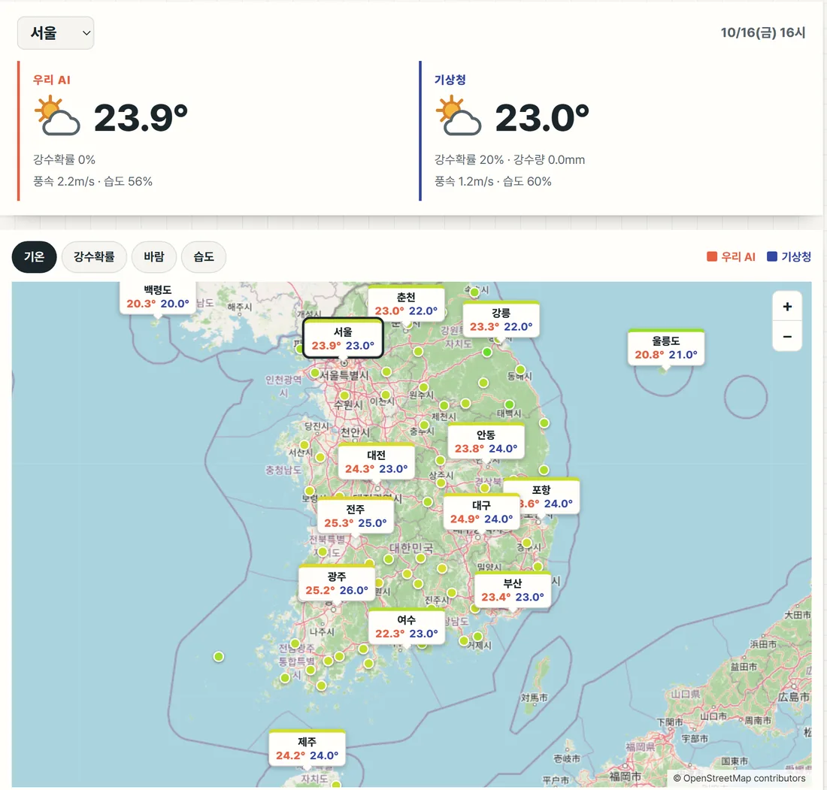Click the 우리 AI orange legend swatch
Image resolution: width=827 pixels, height=790 pixels.
click(x=711, y=256)
